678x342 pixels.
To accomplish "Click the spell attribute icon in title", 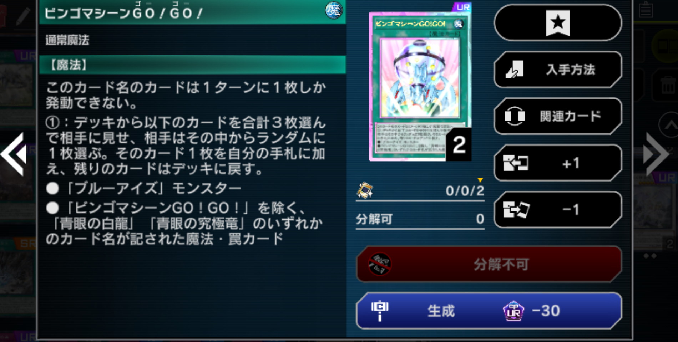I will click(334, 10).
